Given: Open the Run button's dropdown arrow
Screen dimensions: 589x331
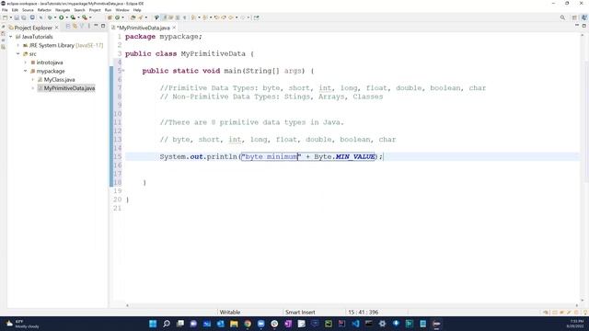Looking at the screenshot, I should [66, 17].
